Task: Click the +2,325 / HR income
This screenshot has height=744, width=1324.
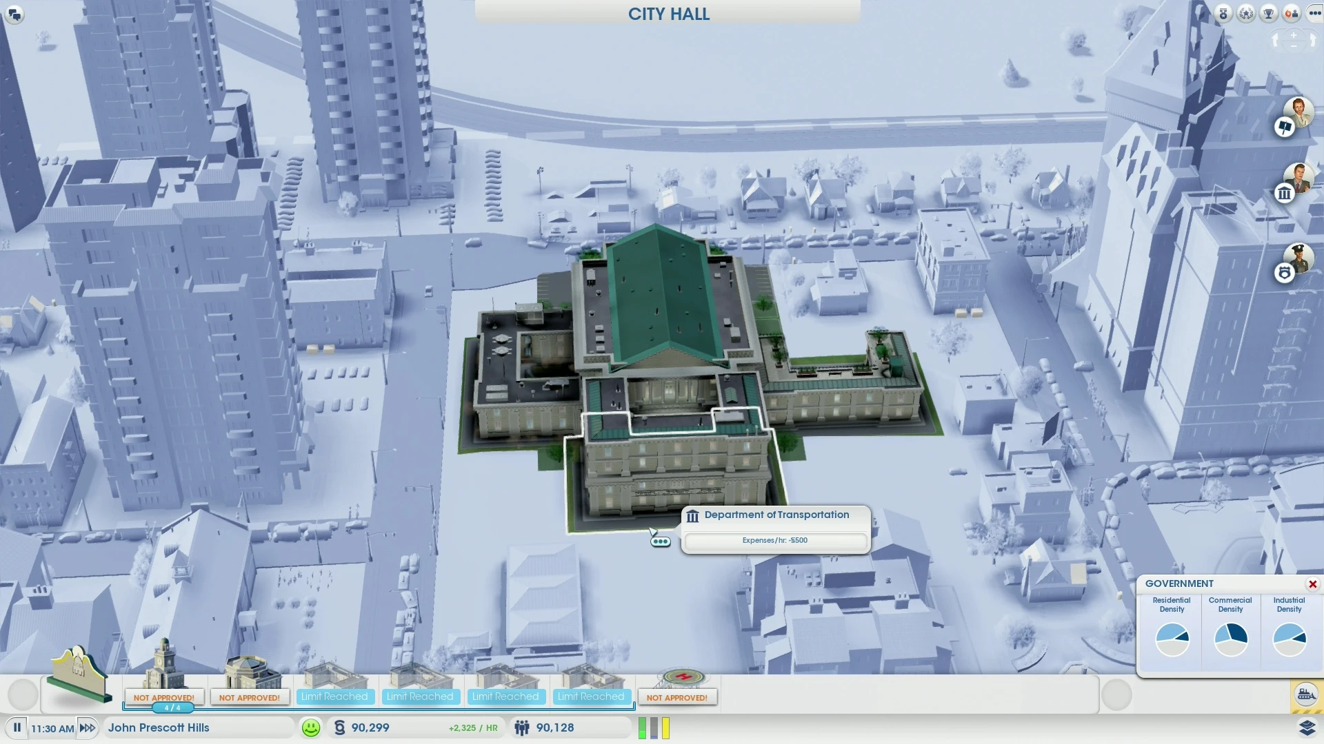Action: click(473, 728)
